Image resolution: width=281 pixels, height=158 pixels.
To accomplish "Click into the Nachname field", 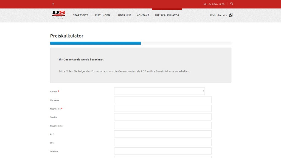I will pyautogui.click(x=163, y=108).
